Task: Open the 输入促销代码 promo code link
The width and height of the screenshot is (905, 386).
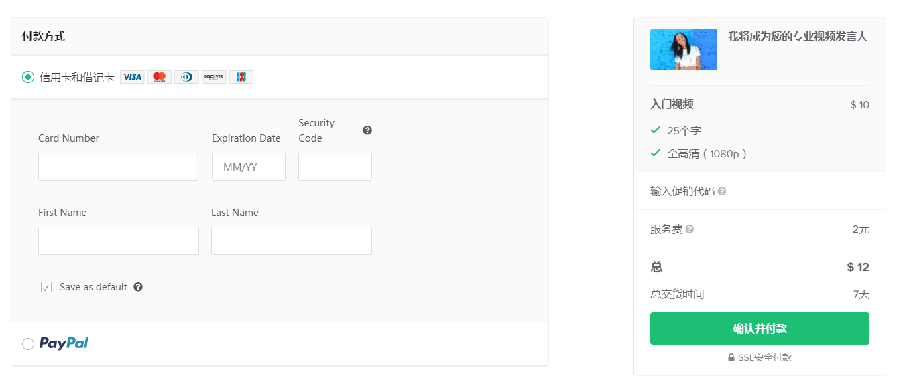Action: 682,191
